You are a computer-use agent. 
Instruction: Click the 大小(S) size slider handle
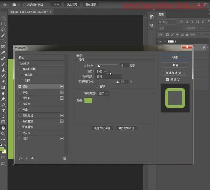pyautogui.click(x=99, y=66)
